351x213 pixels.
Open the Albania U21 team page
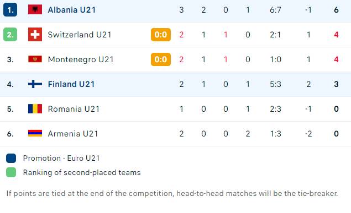tap(72, 10)
